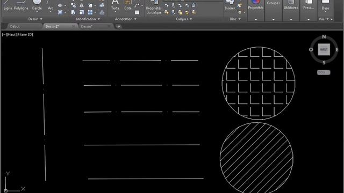Select the Arc tool
This screenshot has width=344, height=193.
pos(51,5)
